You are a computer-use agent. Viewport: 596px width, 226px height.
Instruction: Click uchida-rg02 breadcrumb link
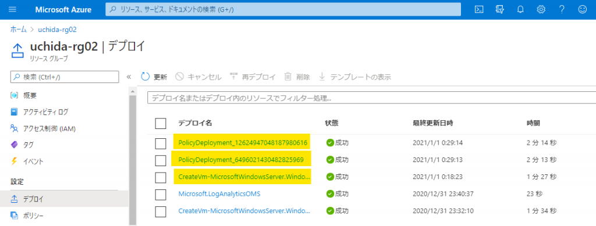tap(58, 30)
